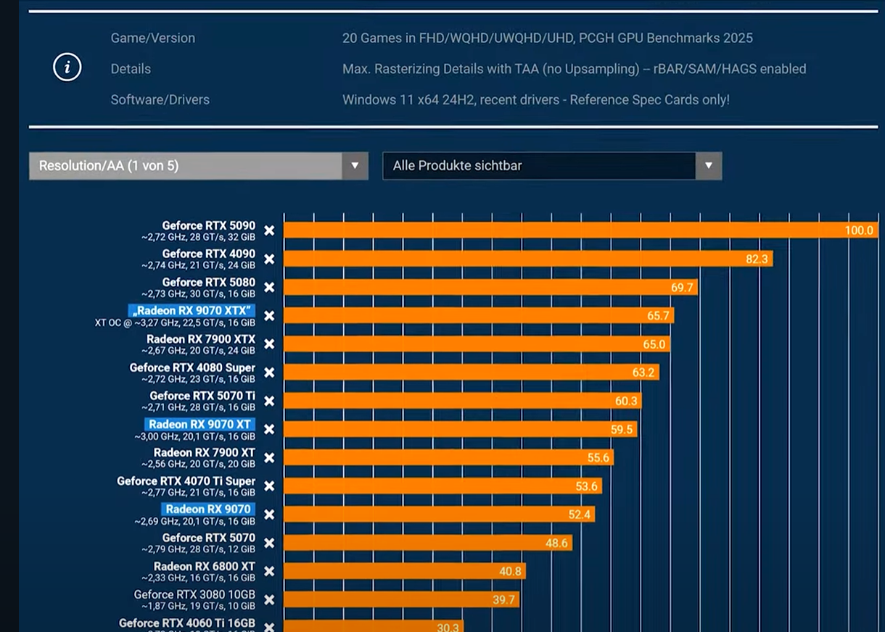
Task: Select the Radeon RX 6800 XT label
Action: pyautogui.click(x=205, y=566)
